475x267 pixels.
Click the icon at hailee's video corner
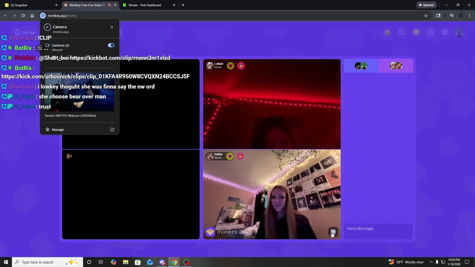333,232
